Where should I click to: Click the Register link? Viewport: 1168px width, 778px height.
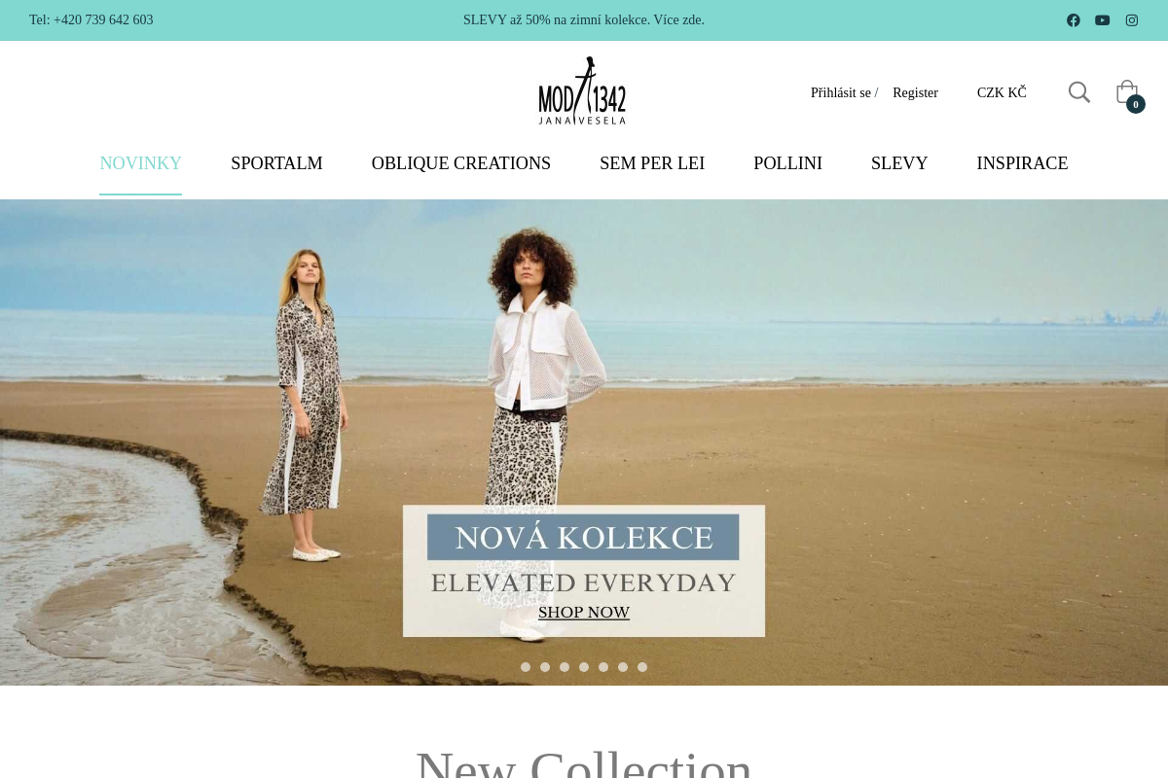pos(915,92)
